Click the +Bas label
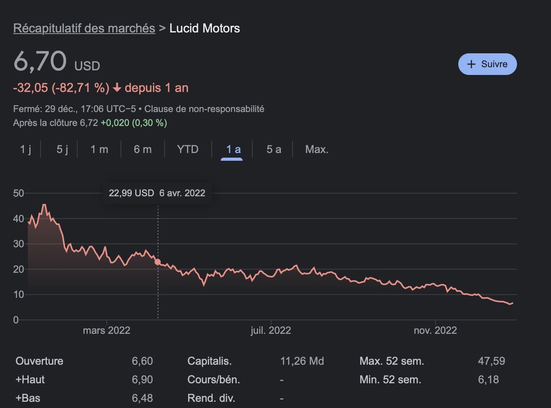 click(x=28, y=398)
